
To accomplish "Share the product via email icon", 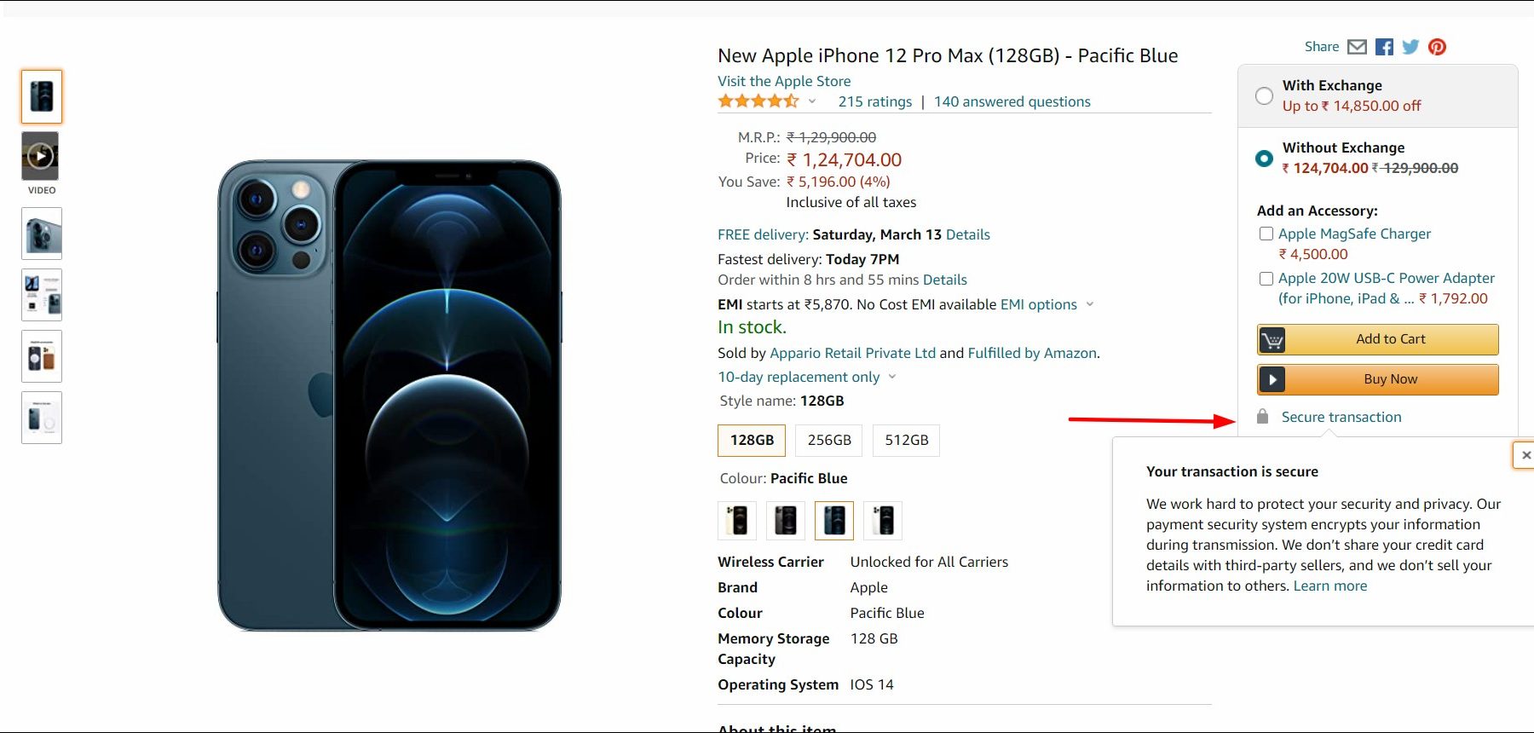I will click(x=1358, y=47).
